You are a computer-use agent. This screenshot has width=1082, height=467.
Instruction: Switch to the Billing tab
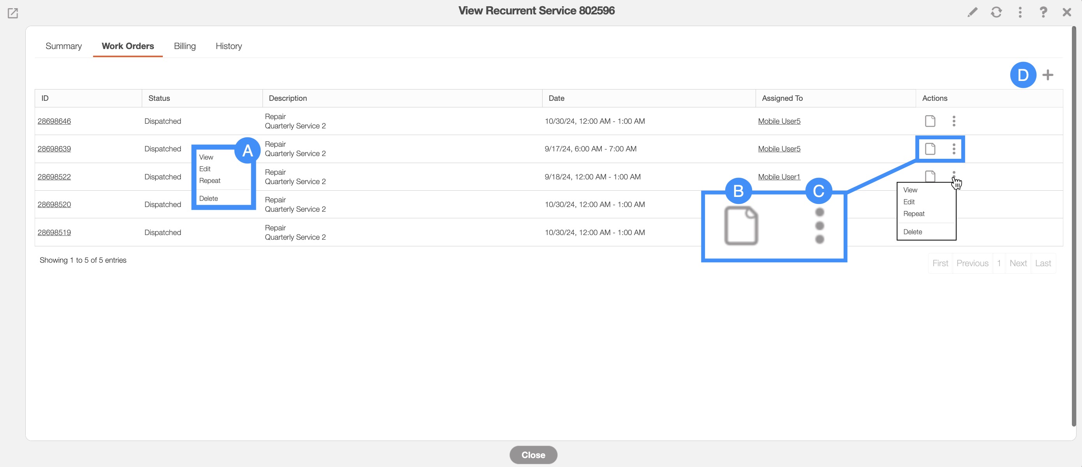184,46
